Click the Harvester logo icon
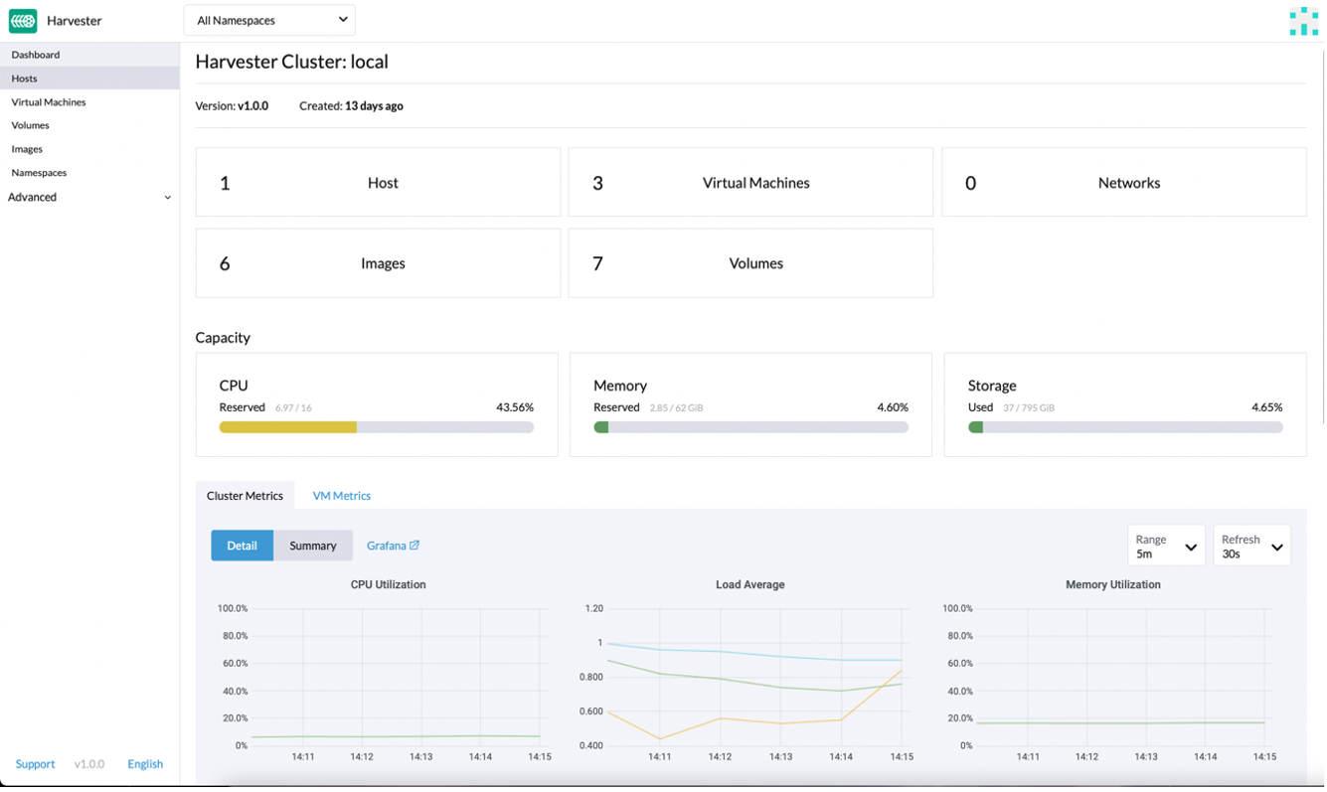The image size is (1327, 792). coord(23,21)
